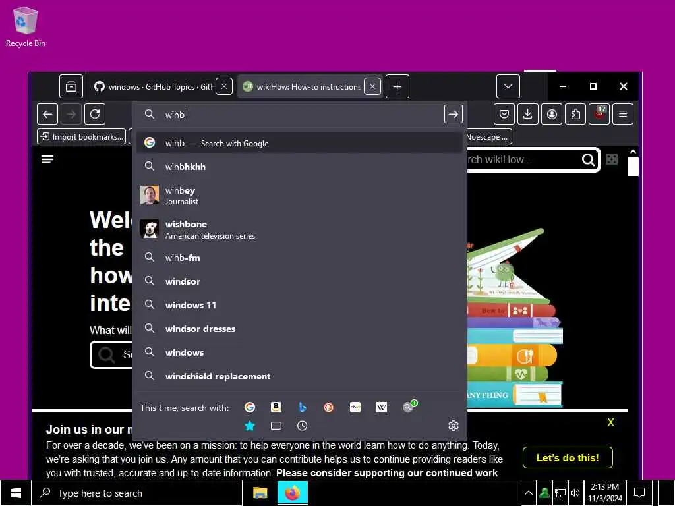Screen dimensions: 675x506
Task: Expand the List all tabs dropdown
Action: pos(508,86)
